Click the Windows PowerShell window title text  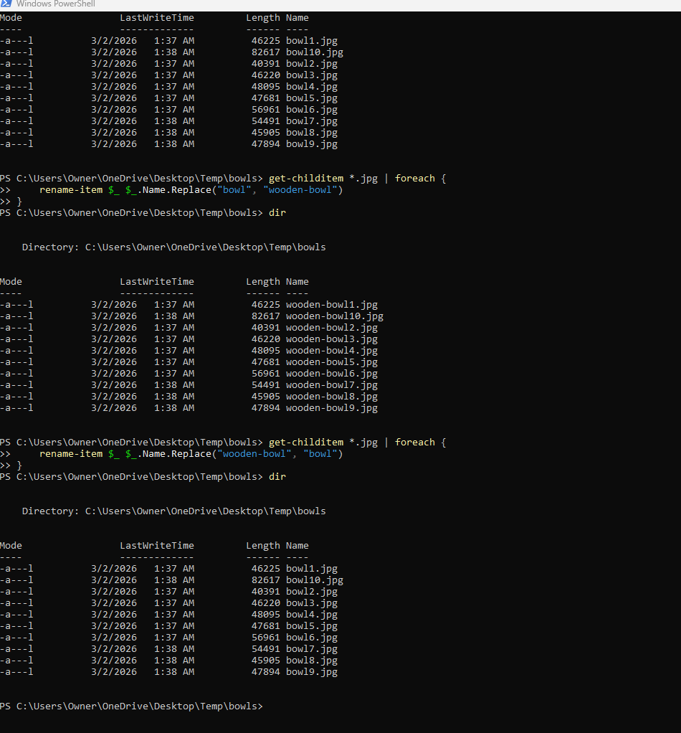[56, 4]
